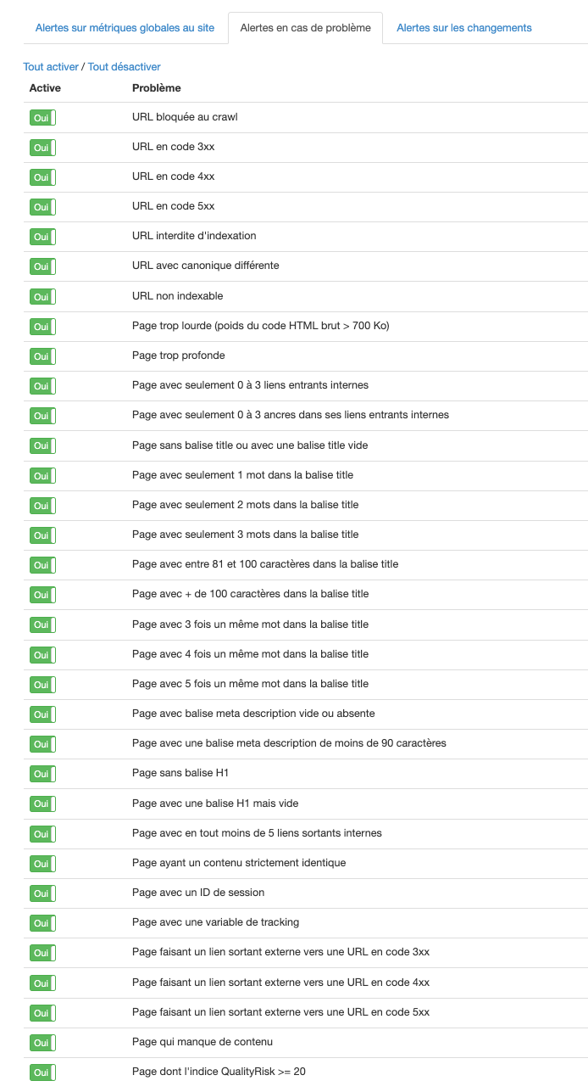Open the 'Alertes sur métriques globales au site' tab

(125, 28)
